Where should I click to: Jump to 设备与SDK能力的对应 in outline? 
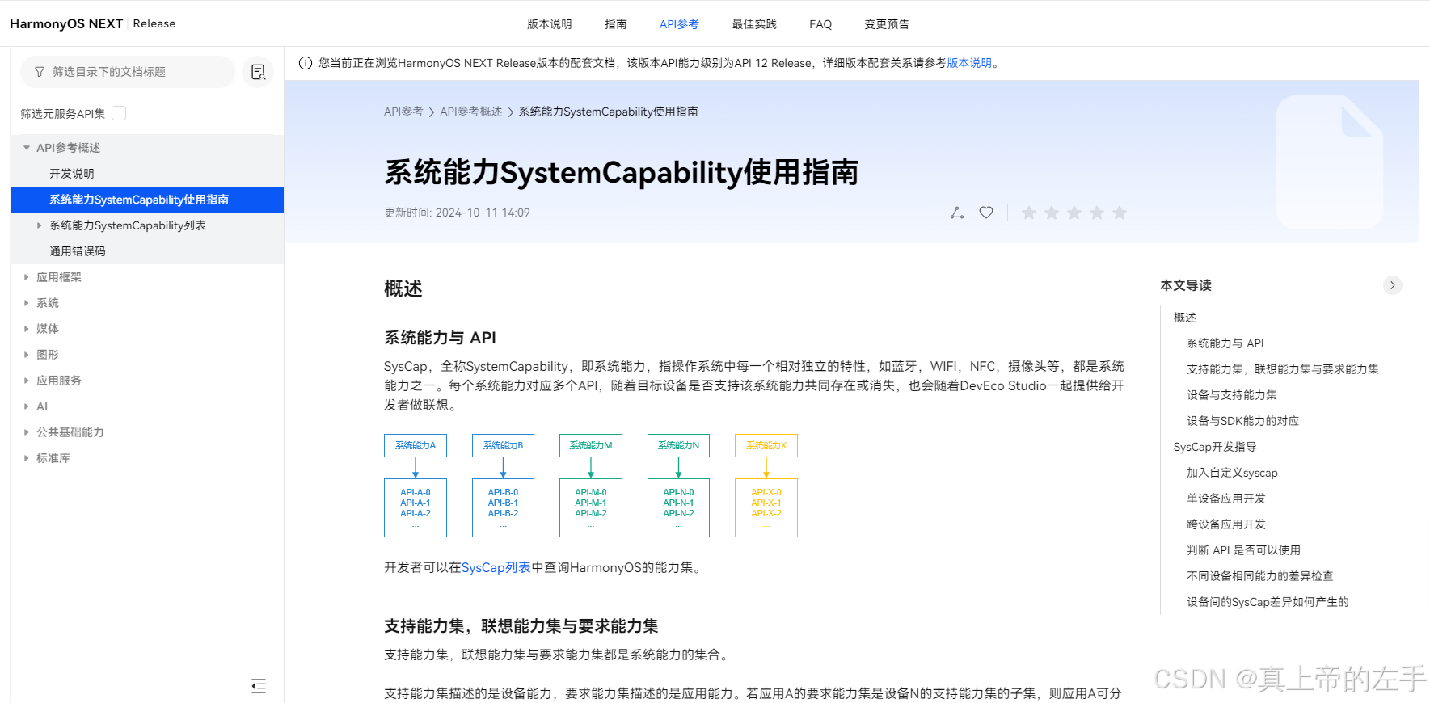pos(1243,421)
